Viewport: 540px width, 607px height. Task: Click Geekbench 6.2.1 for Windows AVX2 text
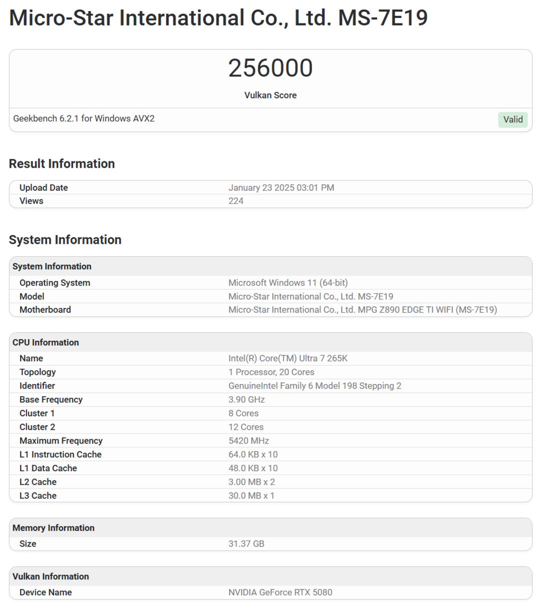tap(84, 118)
